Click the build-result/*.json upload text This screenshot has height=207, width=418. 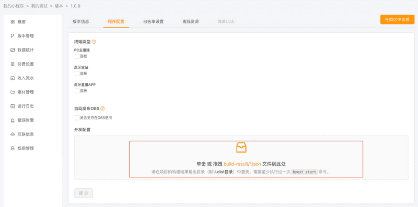242,164
